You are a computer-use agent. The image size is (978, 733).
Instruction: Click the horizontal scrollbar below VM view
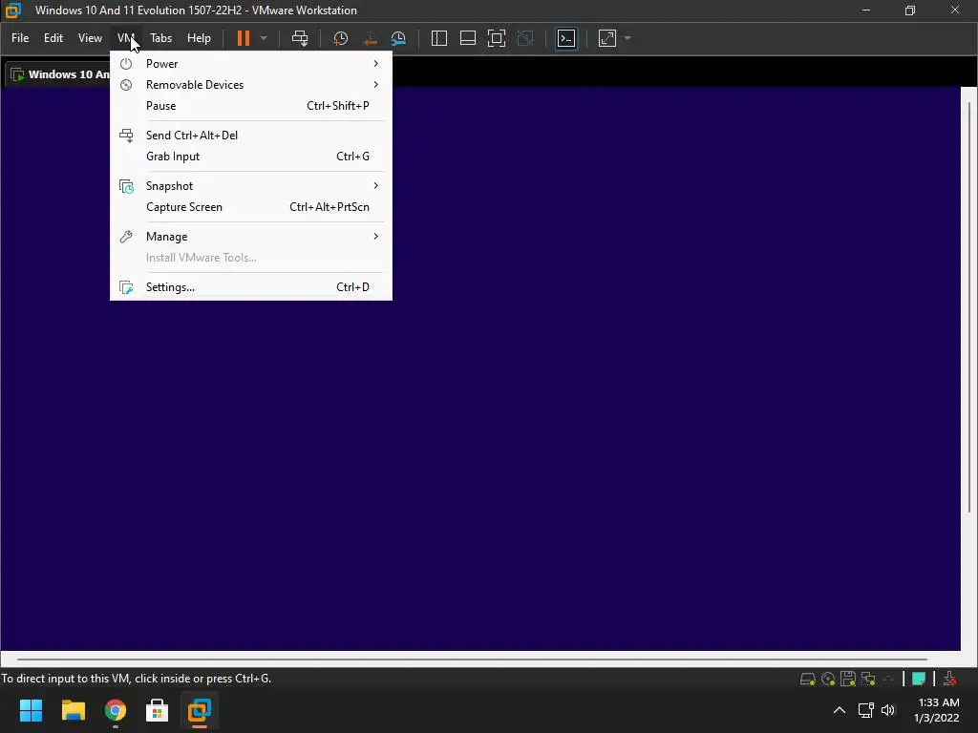pyautogui.click(x=472, y=659)
